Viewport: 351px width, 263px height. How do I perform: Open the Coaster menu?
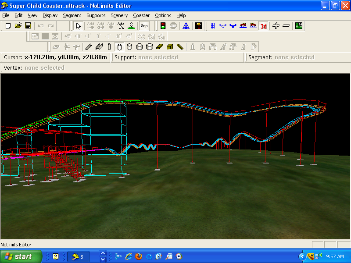click(x=141, y=15)
